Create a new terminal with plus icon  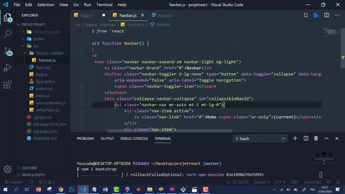(295, 138)
